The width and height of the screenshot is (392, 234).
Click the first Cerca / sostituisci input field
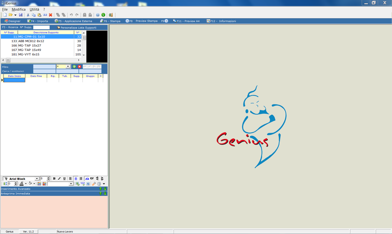point(45,71)
